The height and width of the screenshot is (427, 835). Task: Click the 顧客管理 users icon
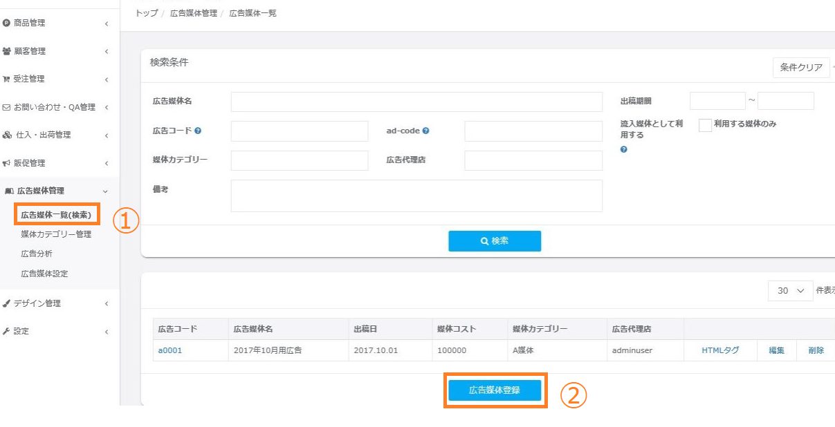[x=7, y=51]
